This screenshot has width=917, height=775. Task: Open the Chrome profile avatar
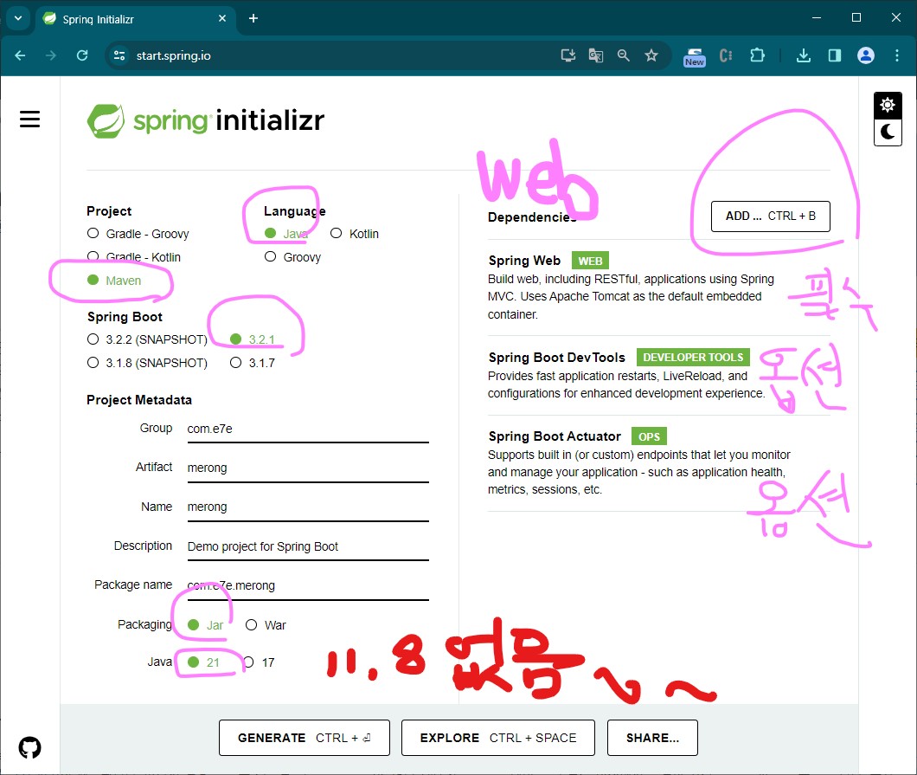[866, 55]
